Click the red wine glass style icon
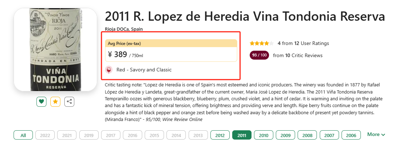This screenshot has width=418, height=146. (109, 70)
